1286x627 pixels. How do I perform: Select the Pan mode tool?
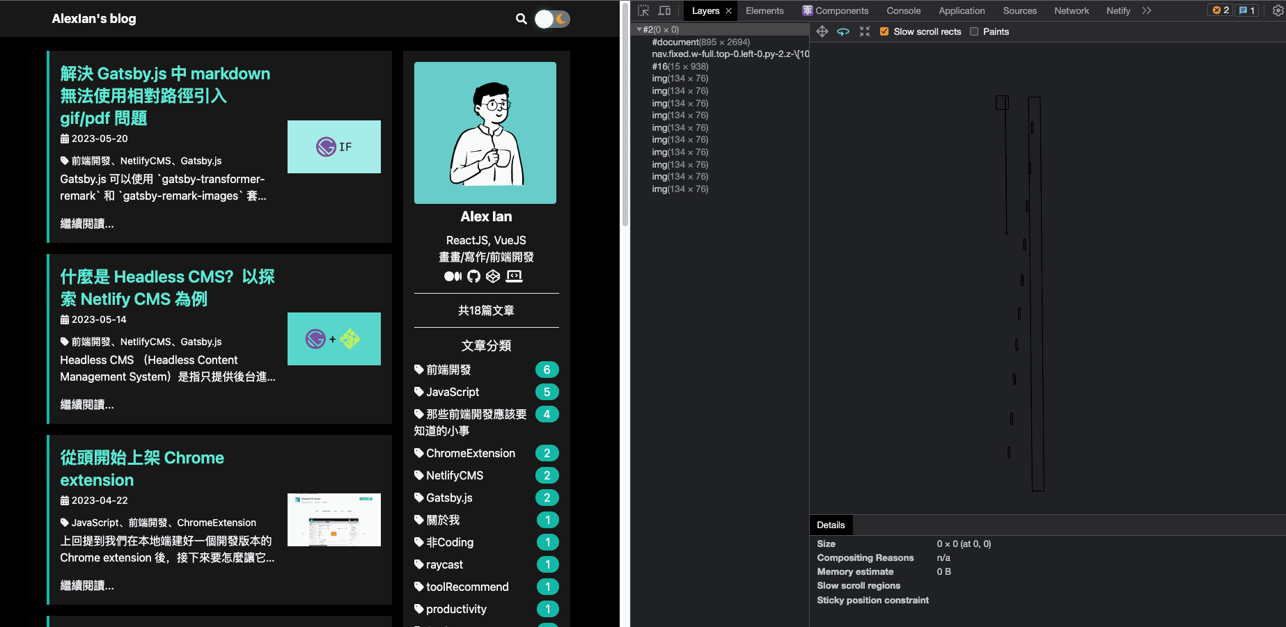pos(822,31)
